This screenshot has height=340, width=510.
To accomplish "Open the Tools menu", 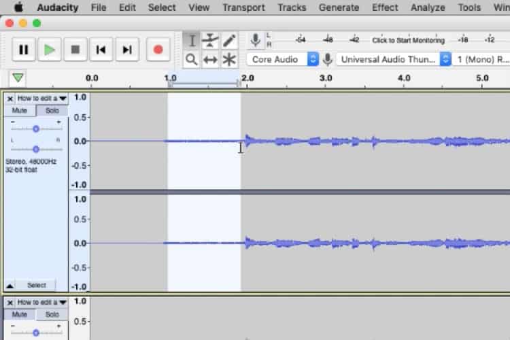I will (469, 7).
